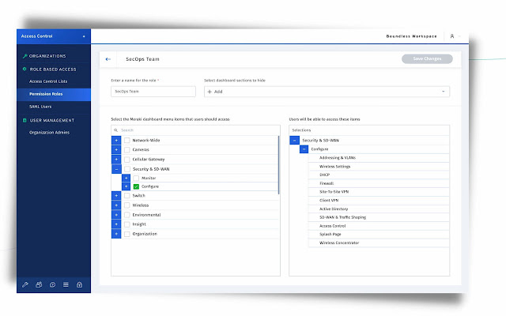Image resolution: width=506 pixels, height=316 pixels.
Task: Click the gear icon beside ROLE BASED ACCESS
Action: [x=25, y=69]
